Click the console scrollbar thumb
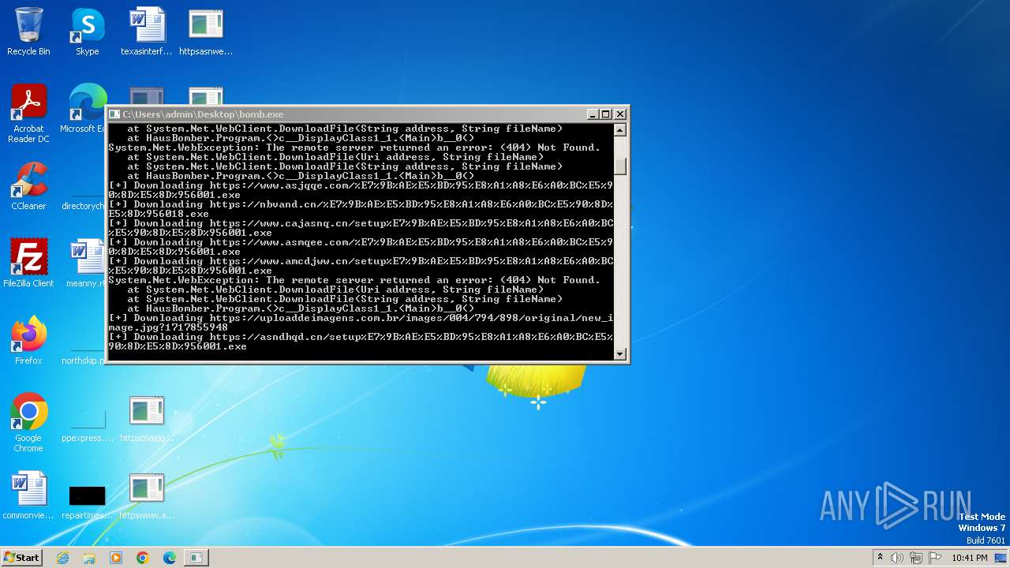The image size is (1010, 568). pyautogui.click(x=620, y=166)
